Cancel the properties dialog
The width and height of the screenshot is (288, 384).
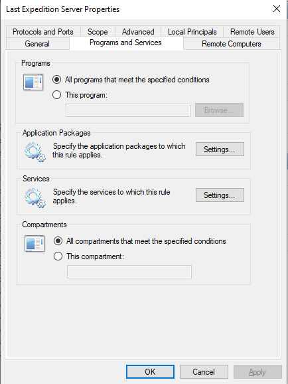pos(204,372)
